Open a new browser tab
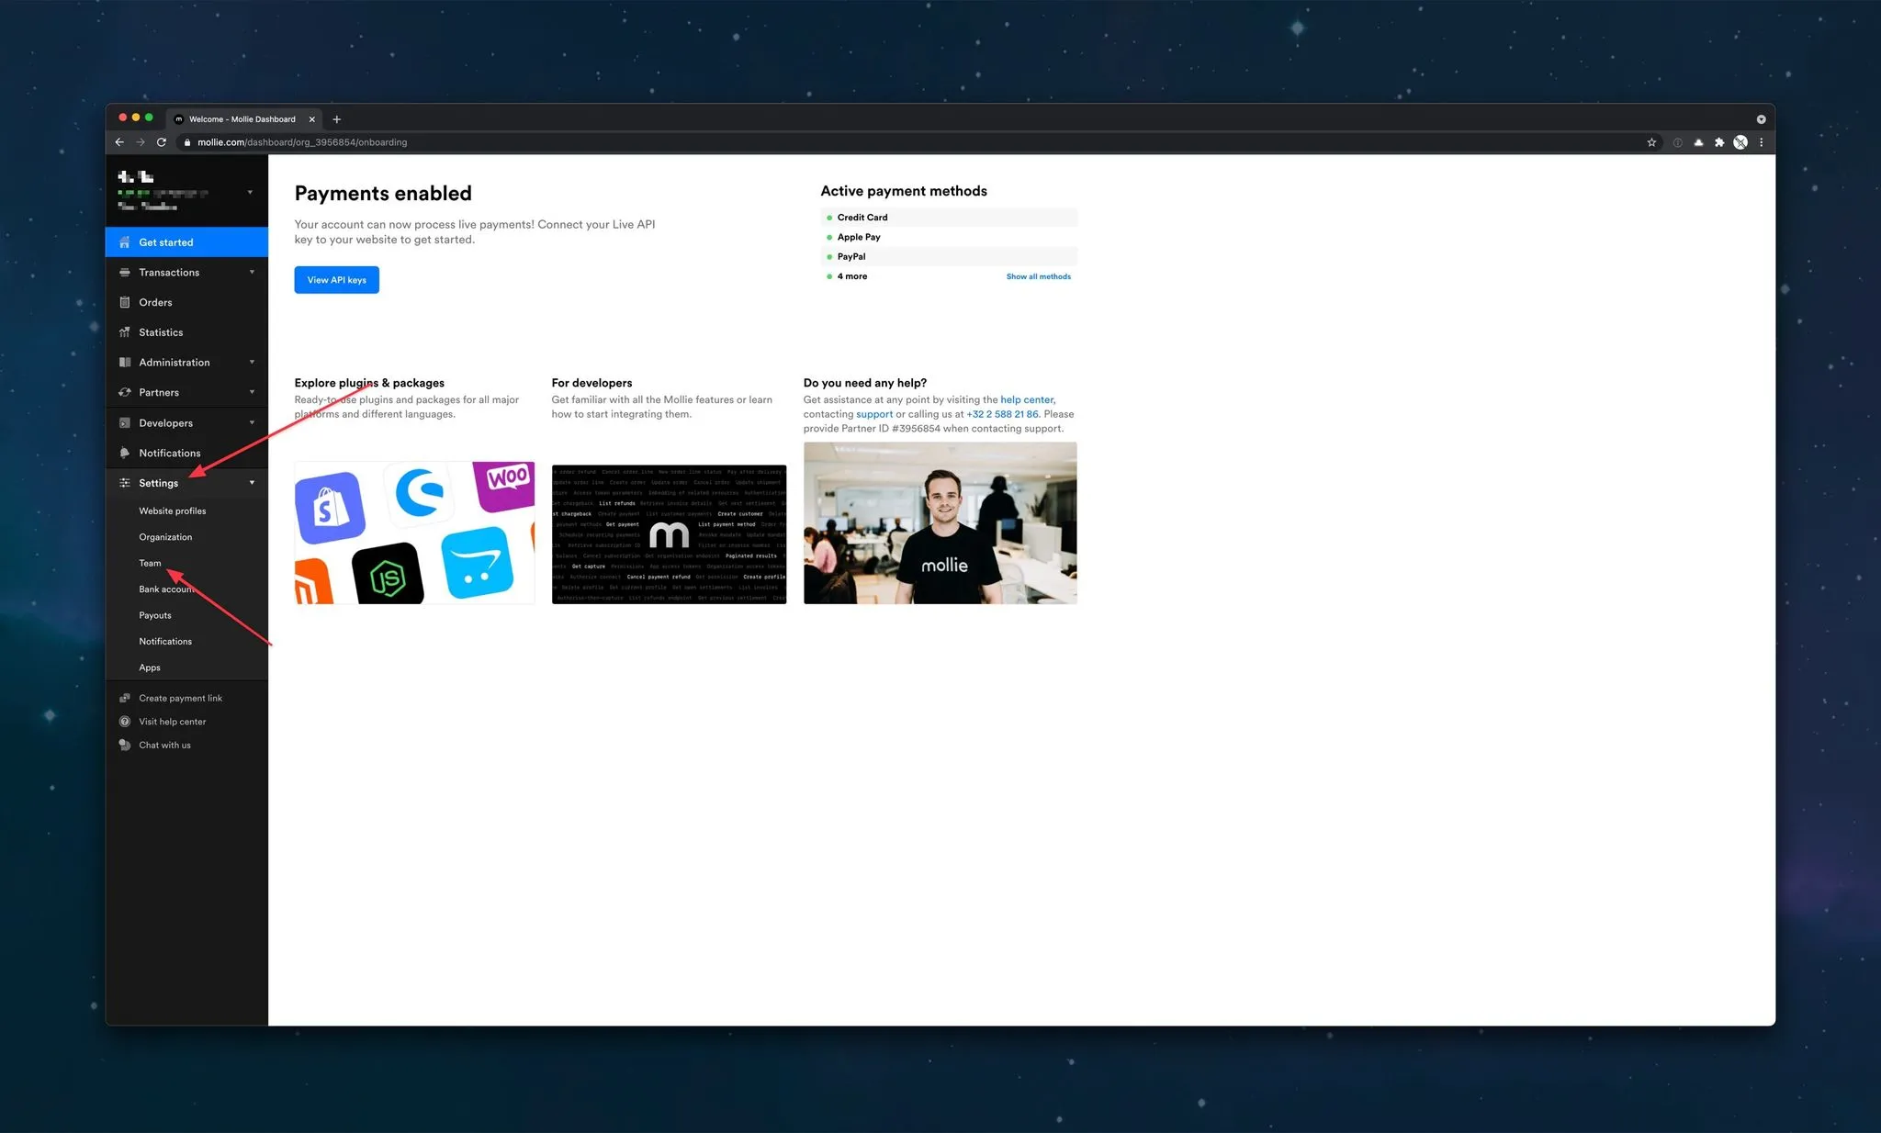 (336, 119)
